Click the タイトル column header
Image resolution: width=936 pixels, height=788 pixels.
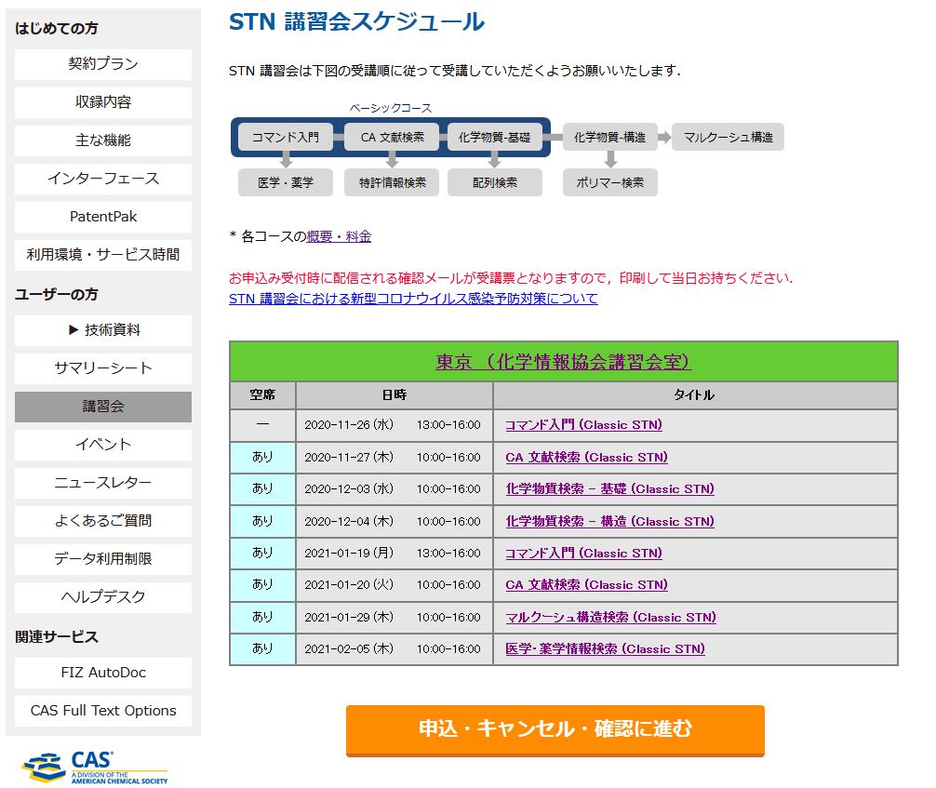point(695,395)
